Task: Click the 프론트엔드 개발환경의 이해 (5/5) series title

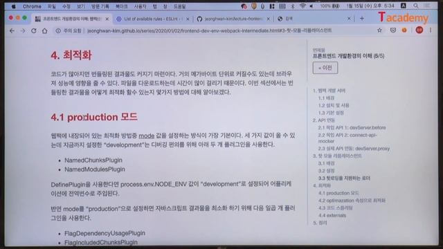Action: coord(348,56)
